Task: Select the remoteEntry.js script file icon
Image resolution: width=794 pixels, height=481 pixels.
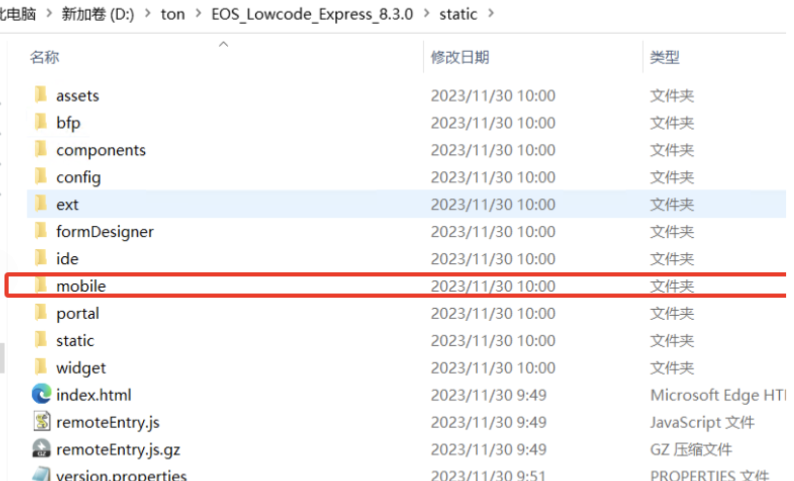Action: (41, 422)
